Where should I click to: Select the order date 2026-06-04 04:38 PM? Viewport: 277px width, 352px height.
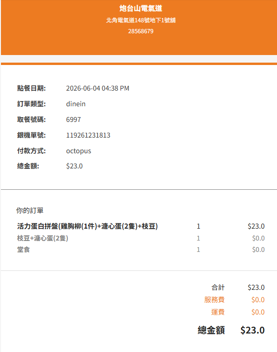point(98,88)
